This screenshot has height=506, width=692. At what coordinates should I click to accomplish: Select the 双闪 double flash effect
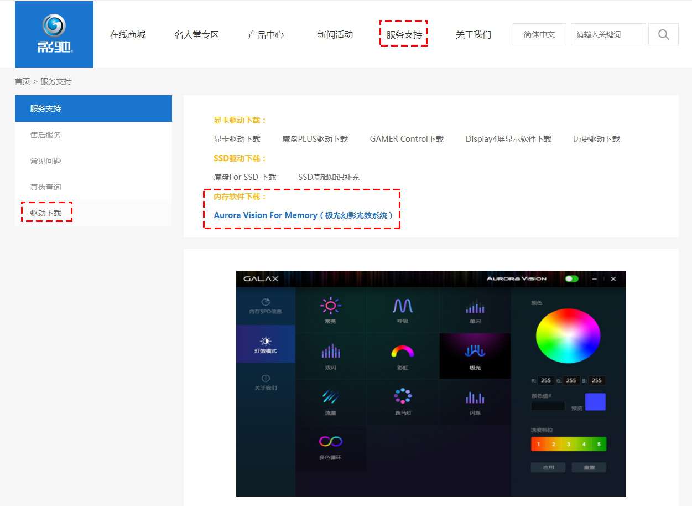pyautogui.click(x=330, y=356)
